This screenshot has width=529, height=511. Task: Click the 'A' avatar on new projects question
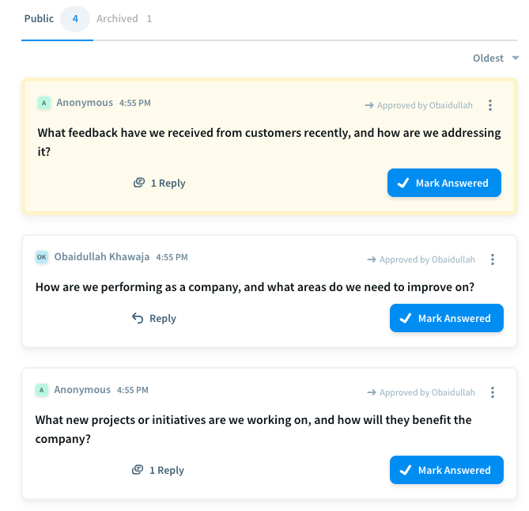point(42,390)
